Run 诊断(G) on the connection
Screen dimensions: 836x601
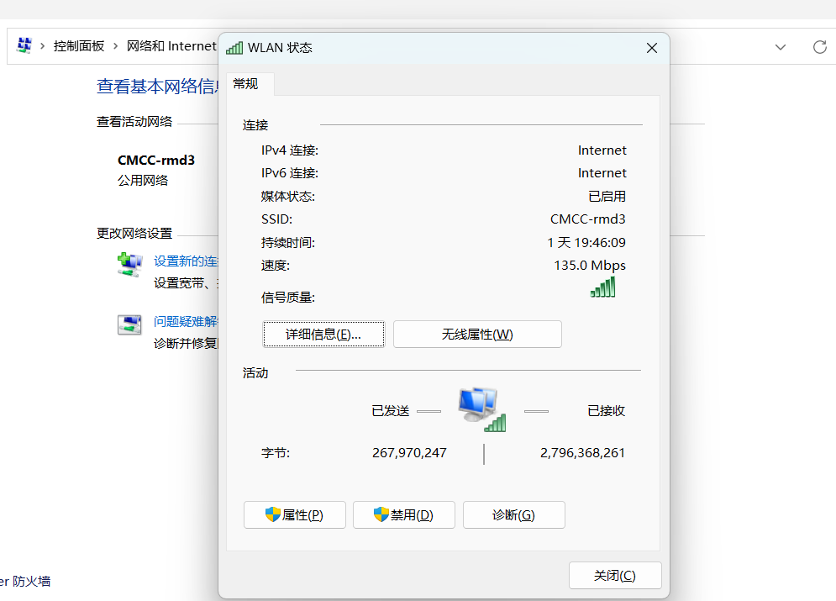tap(513, 515)
